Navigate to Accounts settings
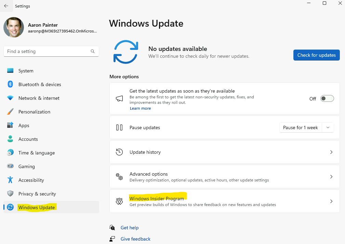Screen dimensions: 345x244 [51, 139]
